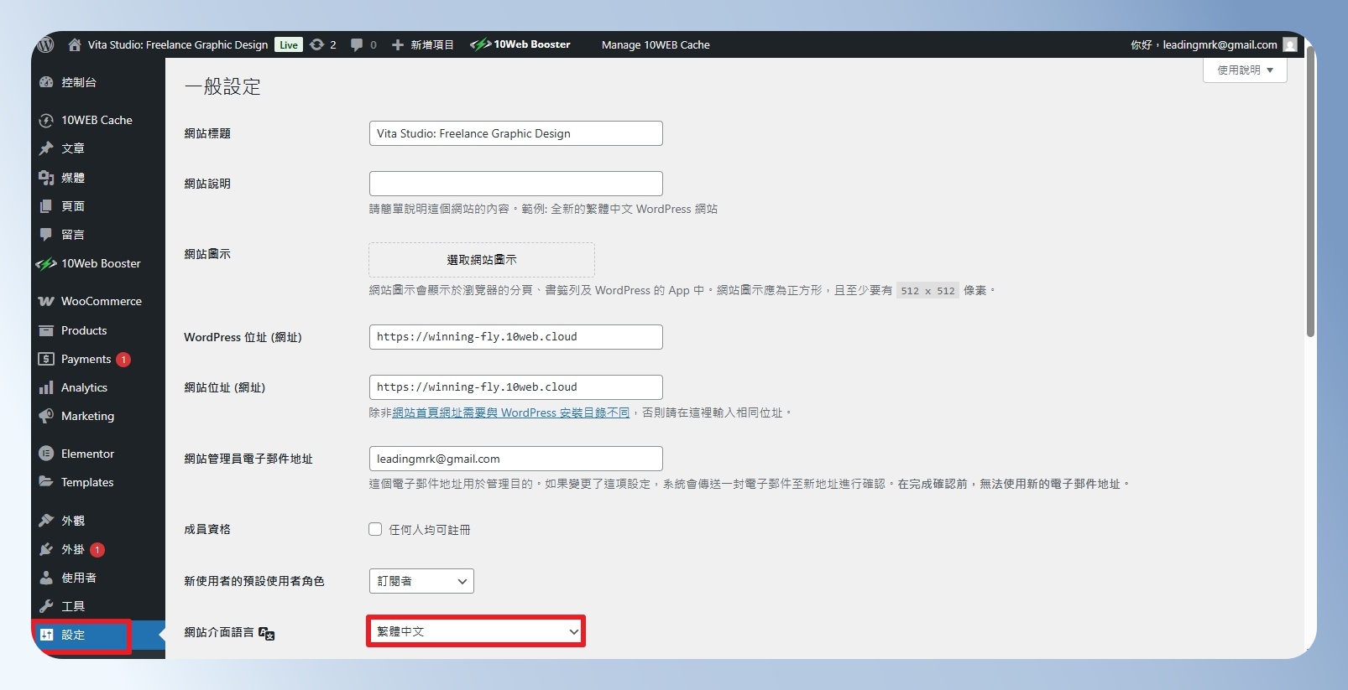Click the 網站管理員電子郵件地址 input field
The height and width of the screenshot is (690, 1348).
tap(515, 459)
